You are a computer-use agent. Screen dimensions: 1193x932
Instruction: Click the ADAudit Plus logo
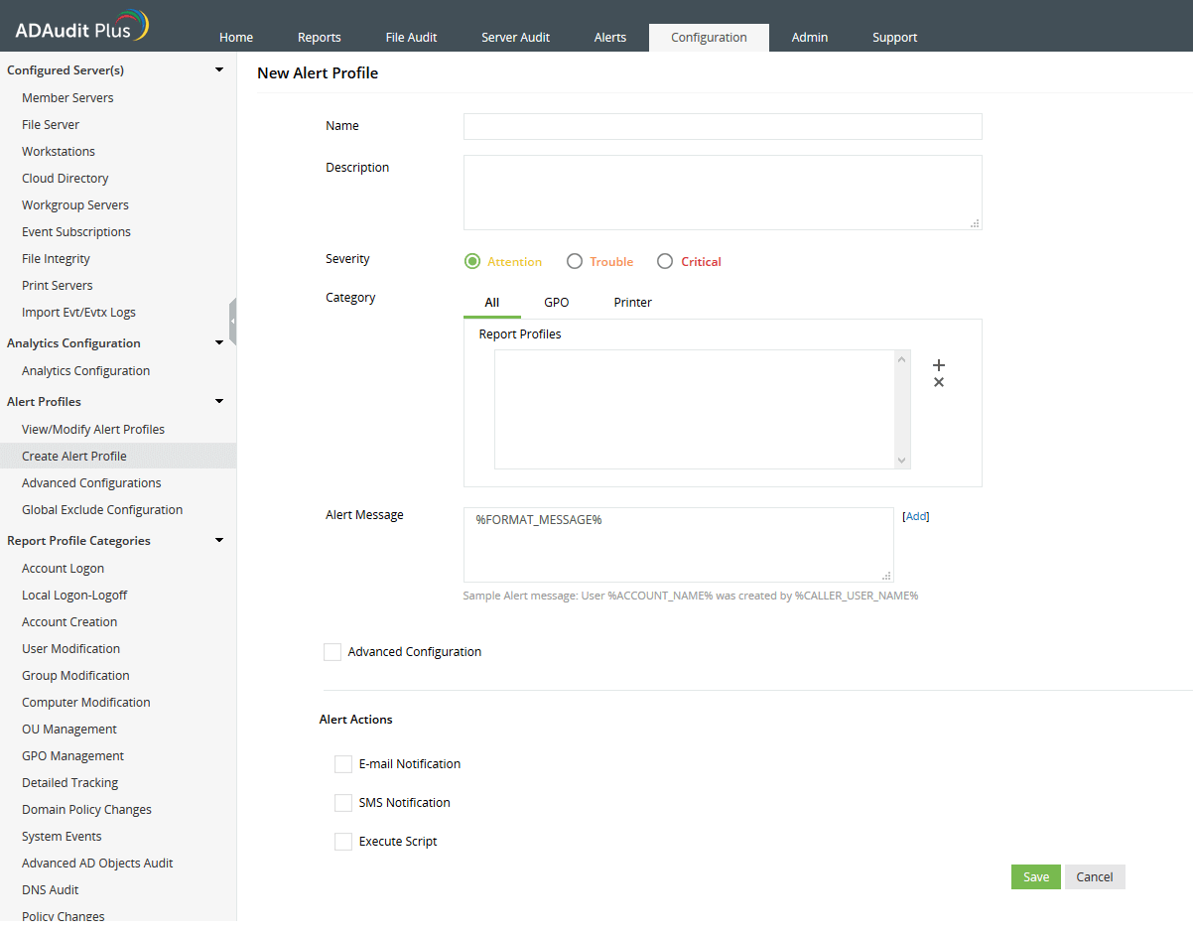pos(81,27)
